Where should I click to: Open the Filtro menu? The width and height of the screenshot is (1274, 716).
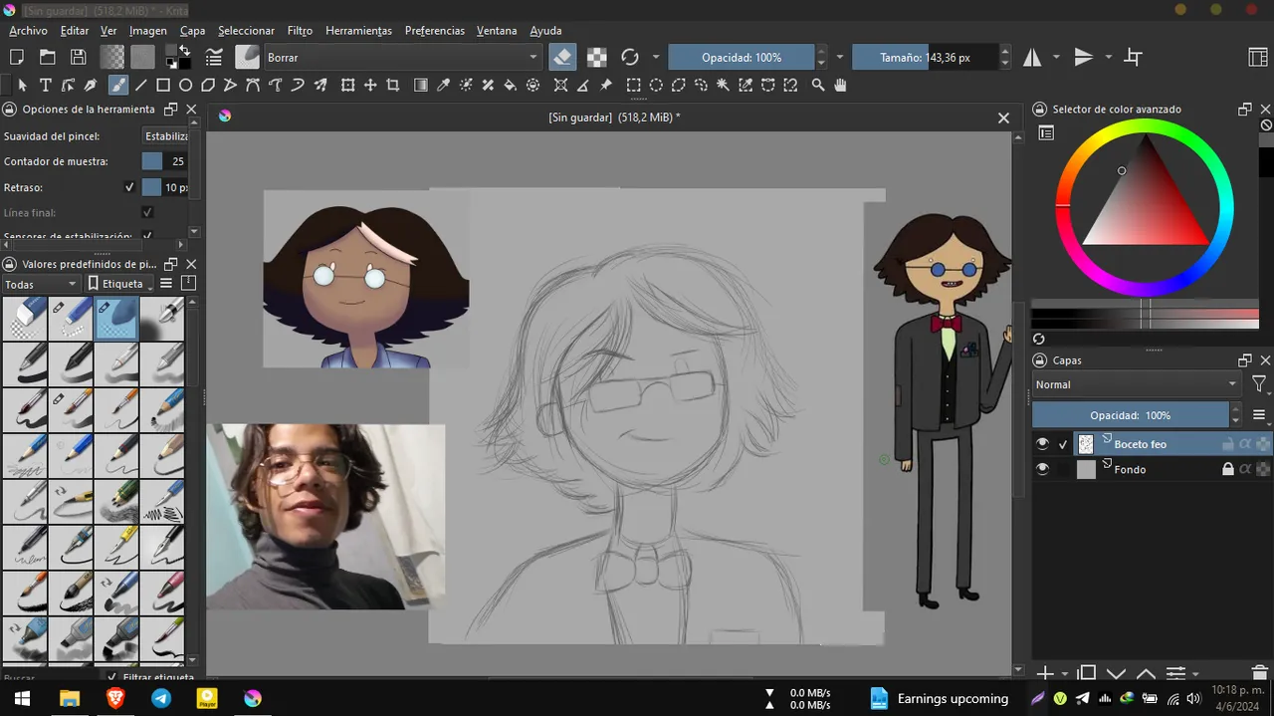click(x=300, y=31)
